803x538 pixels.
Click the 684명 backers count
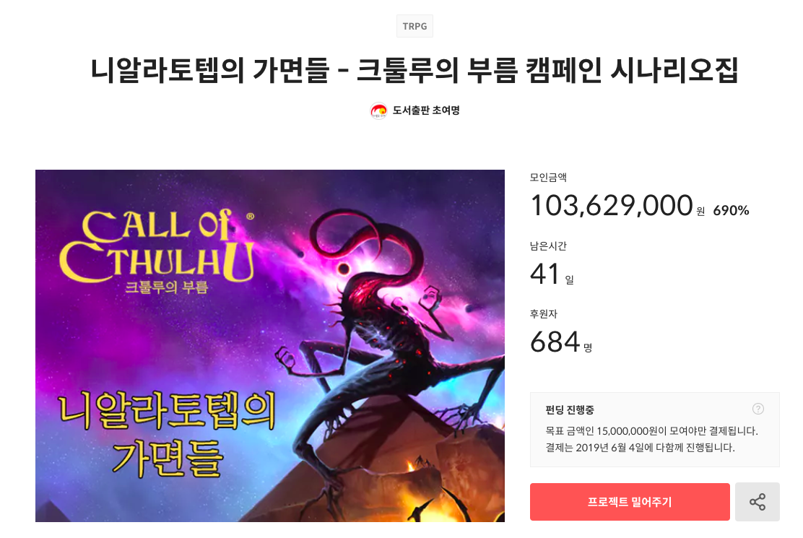(561, 342)
